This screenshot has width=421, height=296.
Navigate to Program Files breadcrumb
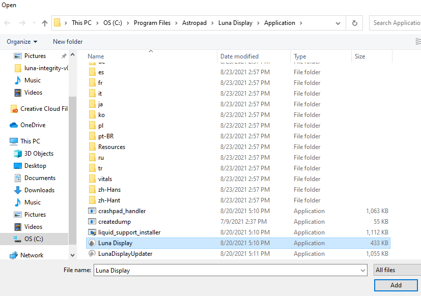(152, 23)
